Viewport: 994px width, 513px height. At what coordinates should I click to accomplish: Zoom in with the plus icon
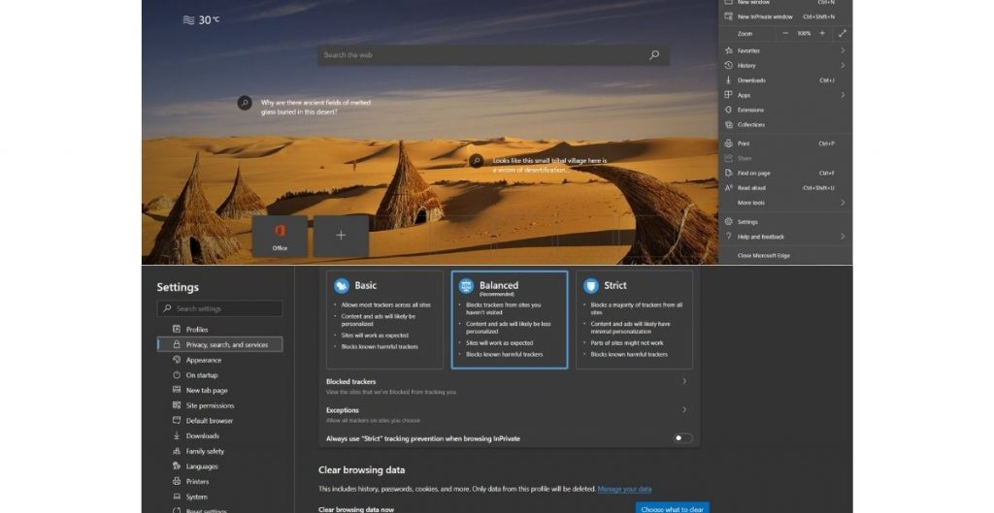pyautogui.click(x=822, y=33)
